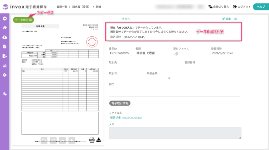Viewport: 269px width, 150px height.
Task: Click the 登録日時 value 2026/5/22 10:45
Action: click(223, 53)
